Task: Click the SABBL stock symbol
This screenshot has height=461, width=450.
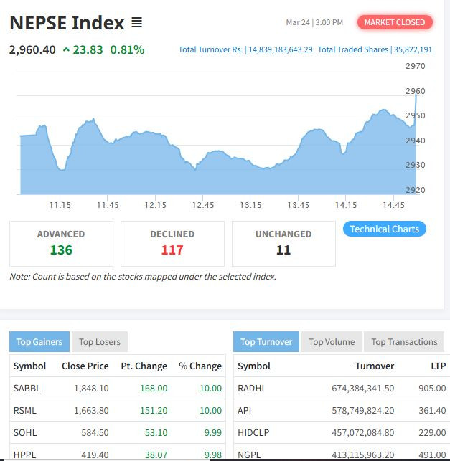Action: coord(27,388)
